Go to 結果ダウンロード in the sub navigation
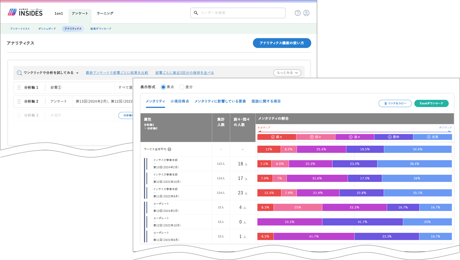Image resolution: width=460 pixels, height=260 pixels. pyautogui.click(x=101, y=29)
